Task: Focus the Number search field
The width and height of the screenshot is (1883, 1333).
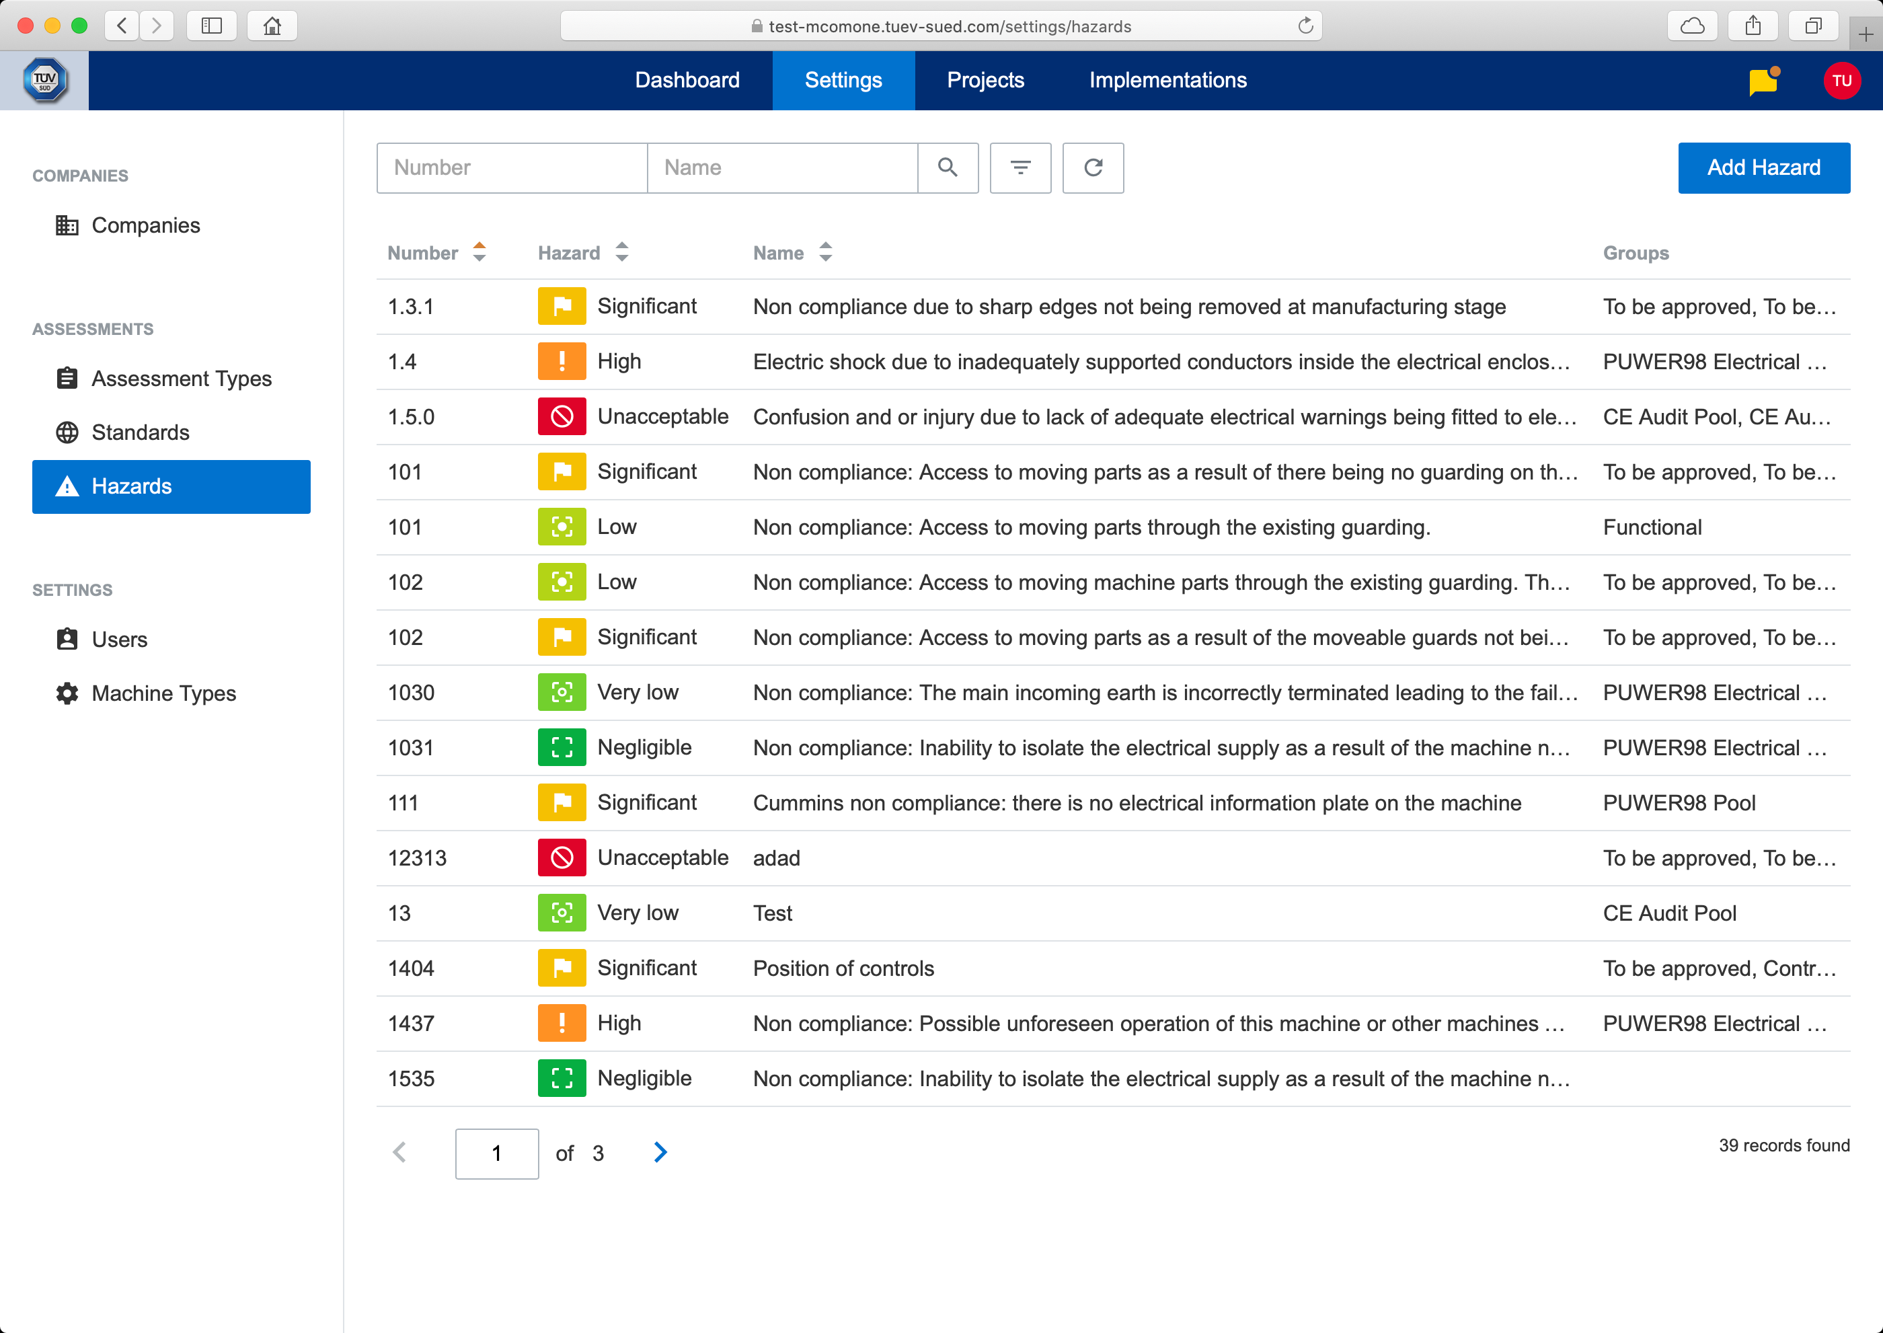Action: click(511, 167)
